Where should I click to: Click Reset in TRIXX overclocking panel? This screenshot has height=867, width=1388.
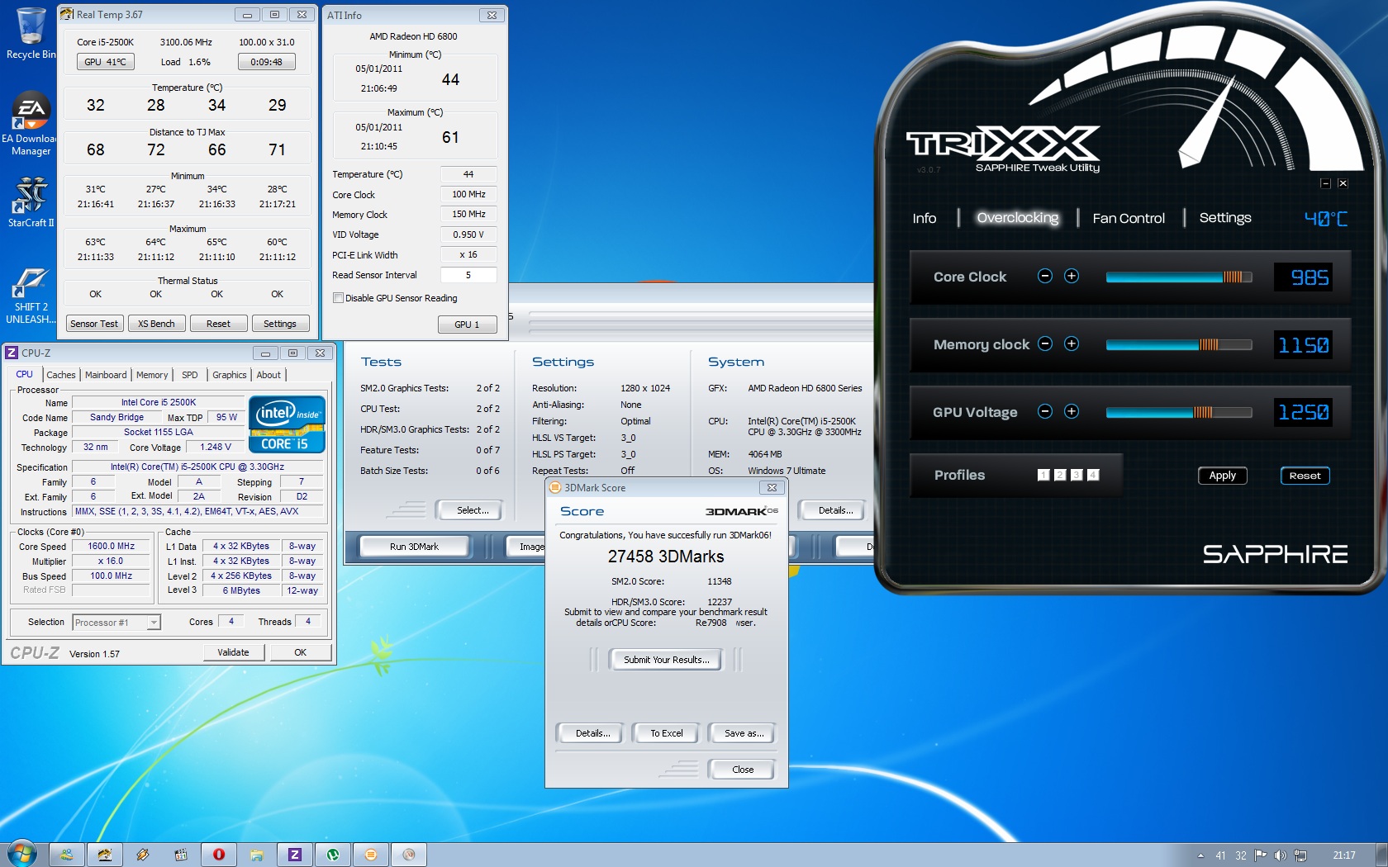coord(1305,476)
